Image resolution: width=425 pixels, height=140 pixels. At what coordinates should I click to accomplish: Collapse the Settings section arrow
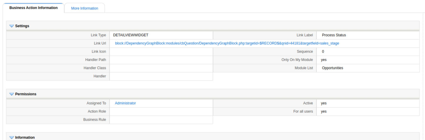click(x=12, y=26)
